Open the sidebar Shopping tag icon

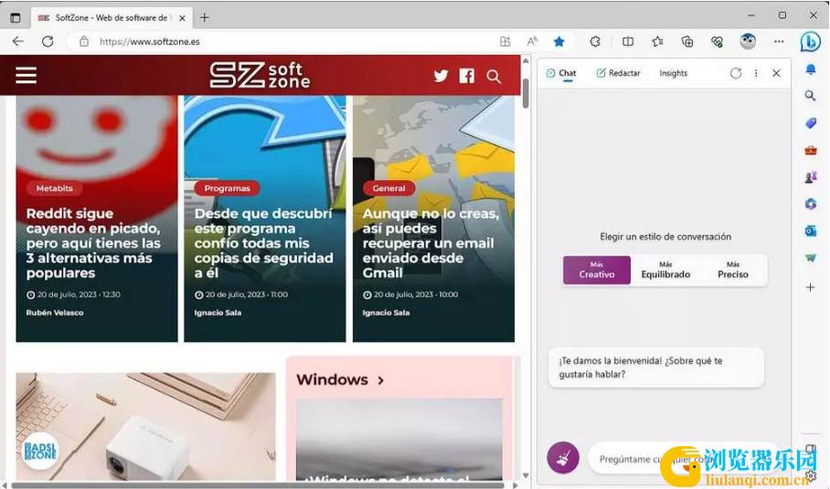[811, 122]
